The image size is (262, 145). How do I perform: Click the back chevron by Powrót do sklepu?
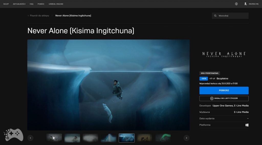pyautogui.click(x=28, y=16)
